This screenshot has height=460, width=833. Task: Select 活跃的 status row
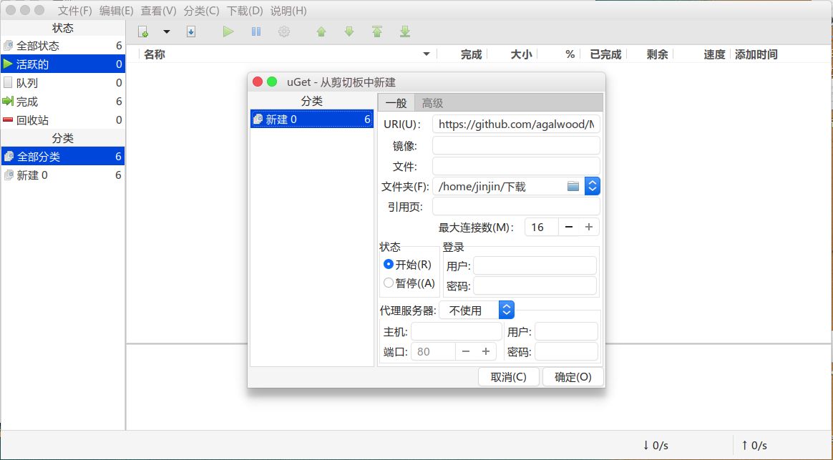(x=63, y=64)
